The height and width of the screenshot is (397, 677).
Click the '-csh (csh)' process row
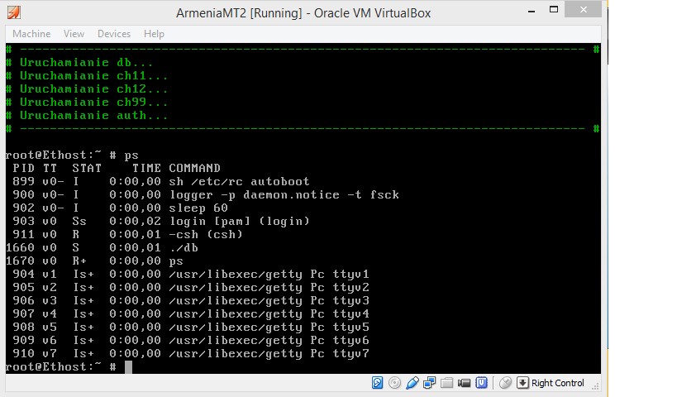point(127,235)
